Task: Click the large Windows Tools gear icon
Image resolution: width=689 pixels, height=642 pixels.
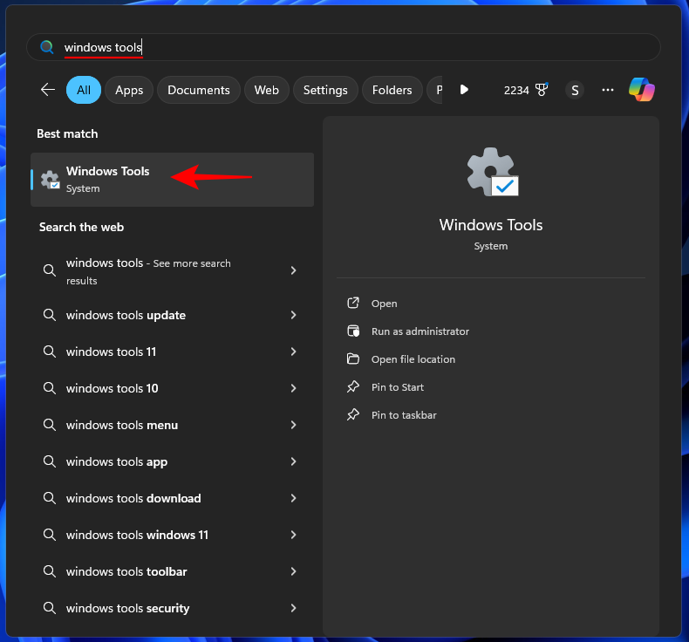Action: [491, 172]
